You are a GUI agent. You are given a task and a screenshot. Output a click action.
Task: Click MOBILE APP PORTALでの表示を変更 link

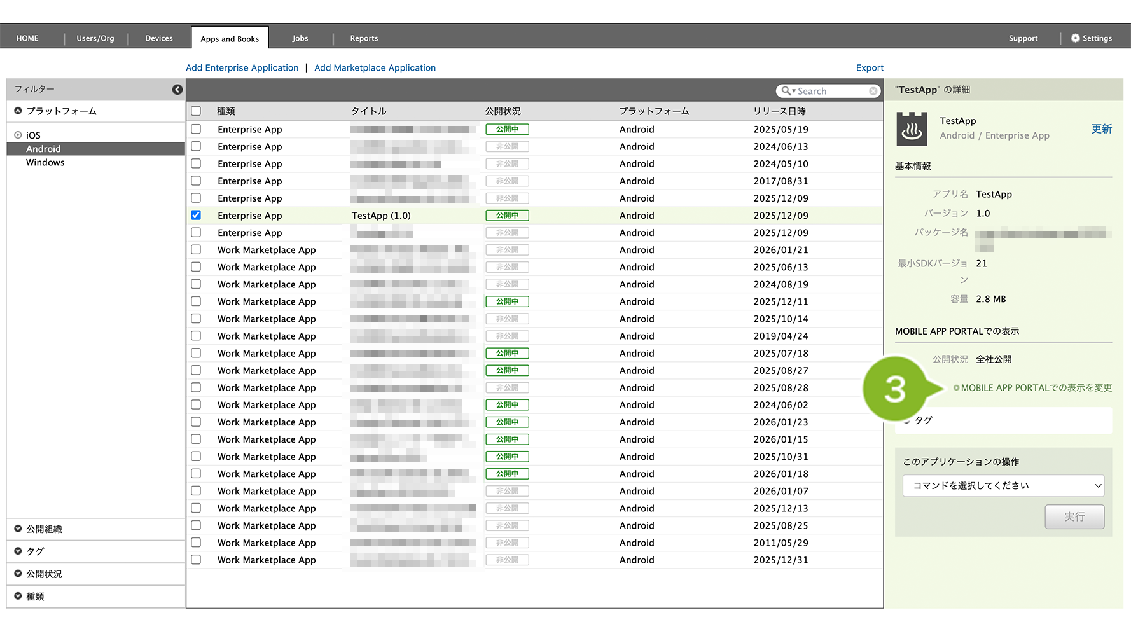point(1036,388)
